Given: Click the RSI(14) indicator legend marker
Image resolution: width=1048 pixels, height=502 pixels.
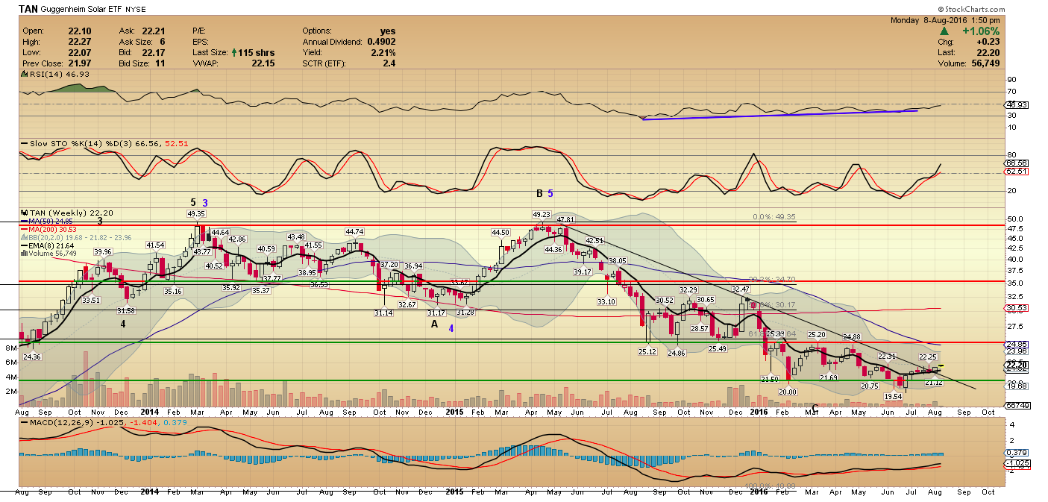Looking at the screenshot, I should 24,75.
